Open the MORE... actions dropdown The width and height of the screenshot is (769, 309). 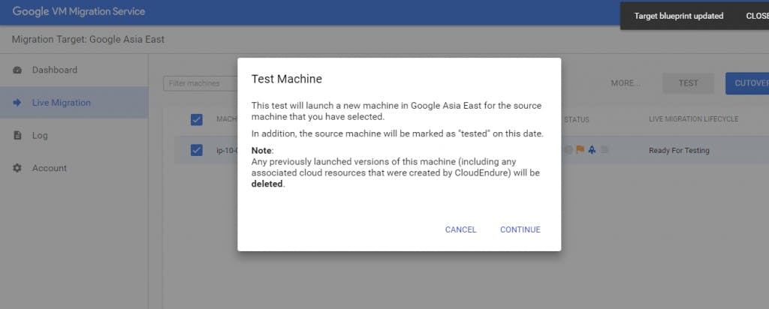coord(625,83)
